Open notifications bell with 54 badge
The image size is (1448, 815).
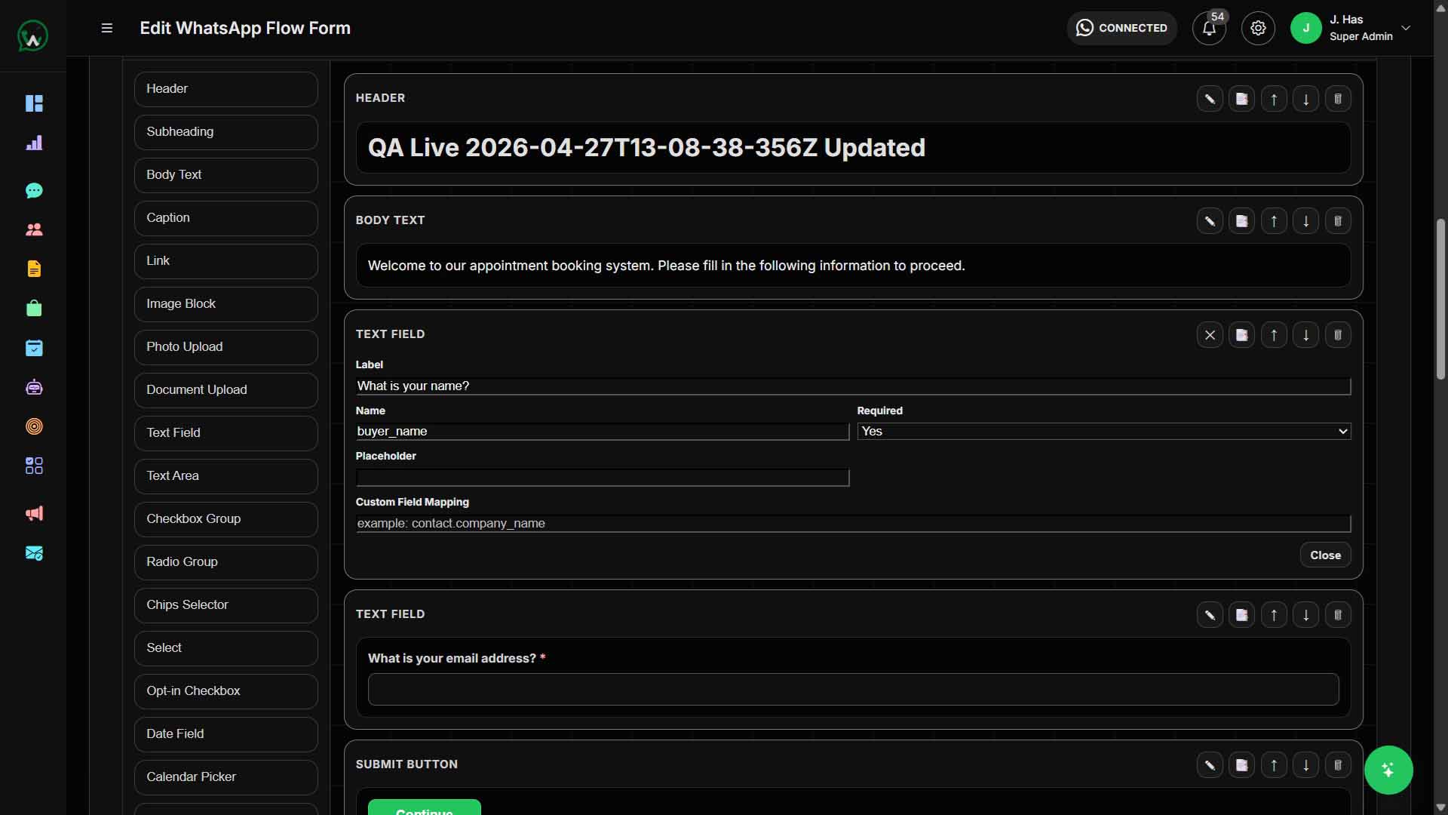pos(1209,28)
